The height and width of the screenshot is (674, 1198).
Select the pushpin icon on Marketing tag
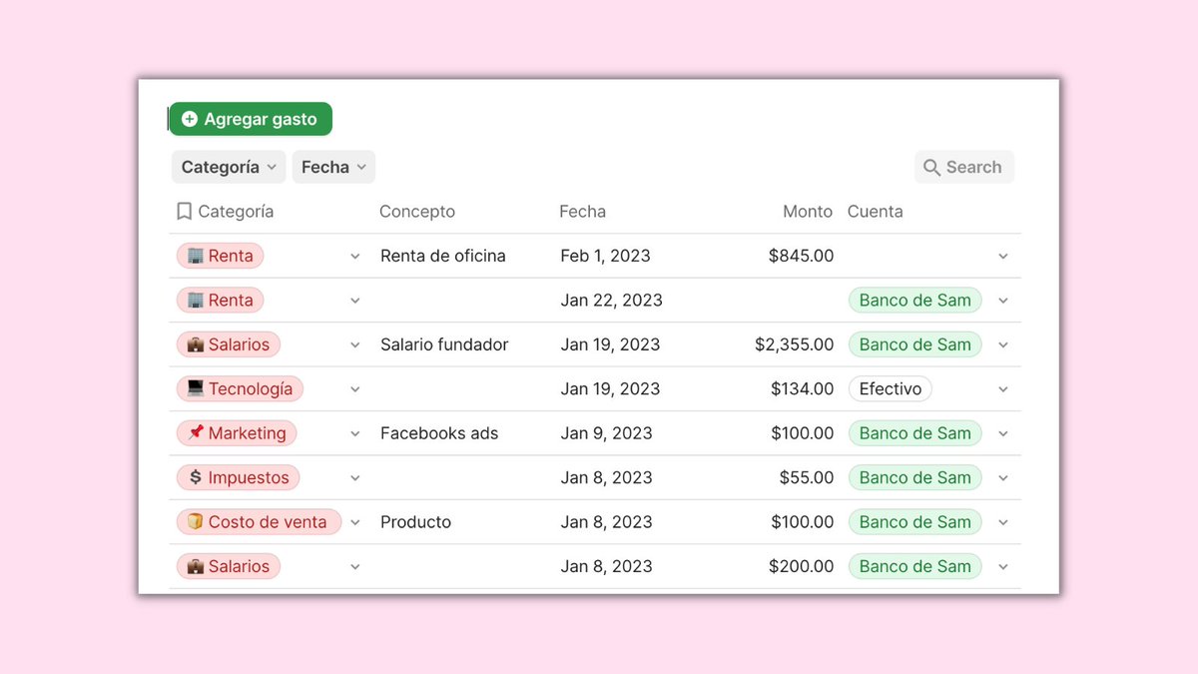pos(198,432)
